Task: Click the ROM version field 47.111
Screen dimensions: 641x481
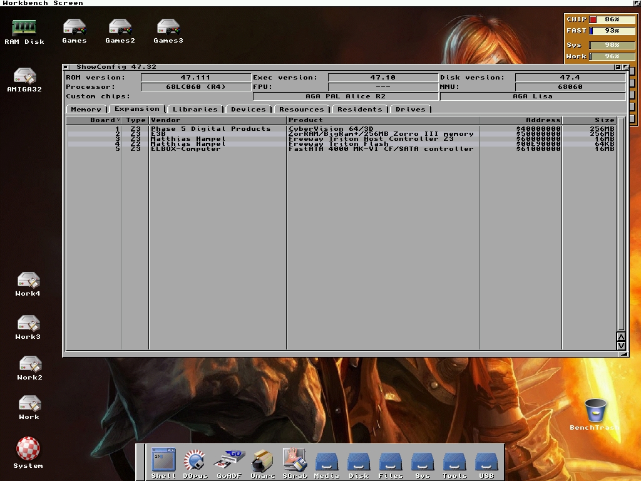Action: (196, 77)
